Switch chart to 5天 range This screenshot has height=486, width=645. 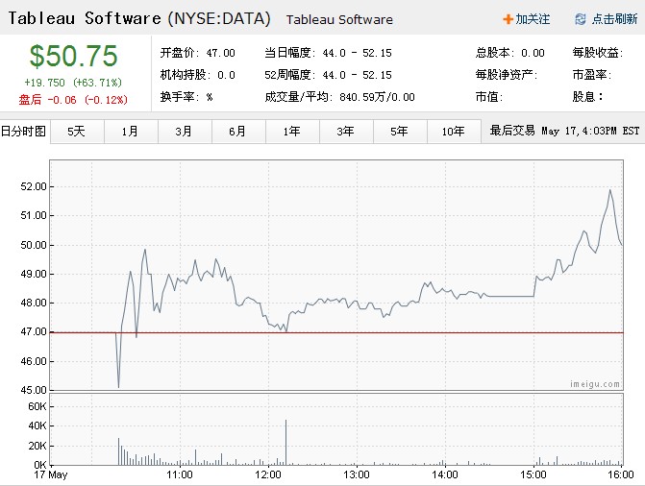[x=77, y=132]
